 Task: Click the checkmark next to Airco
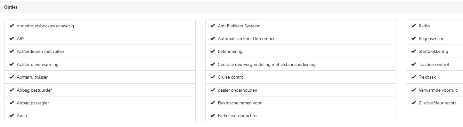(x=12, y=116)
